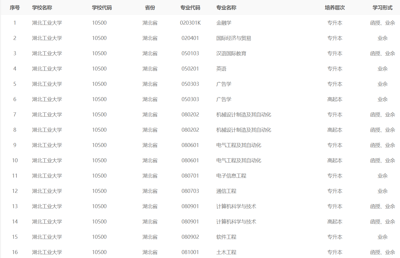The image size is (400, 258).
Task: Click the major name 英语
Action: coord(221,69)
